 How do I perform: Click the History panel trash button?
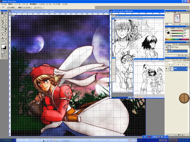[x=186, y=55]
